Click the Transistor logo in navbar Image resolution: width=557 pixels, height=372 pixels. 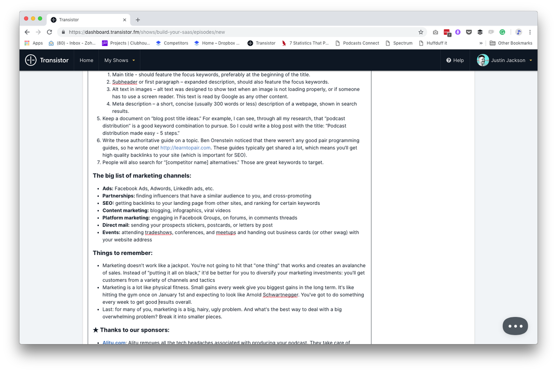click(47, 60)
